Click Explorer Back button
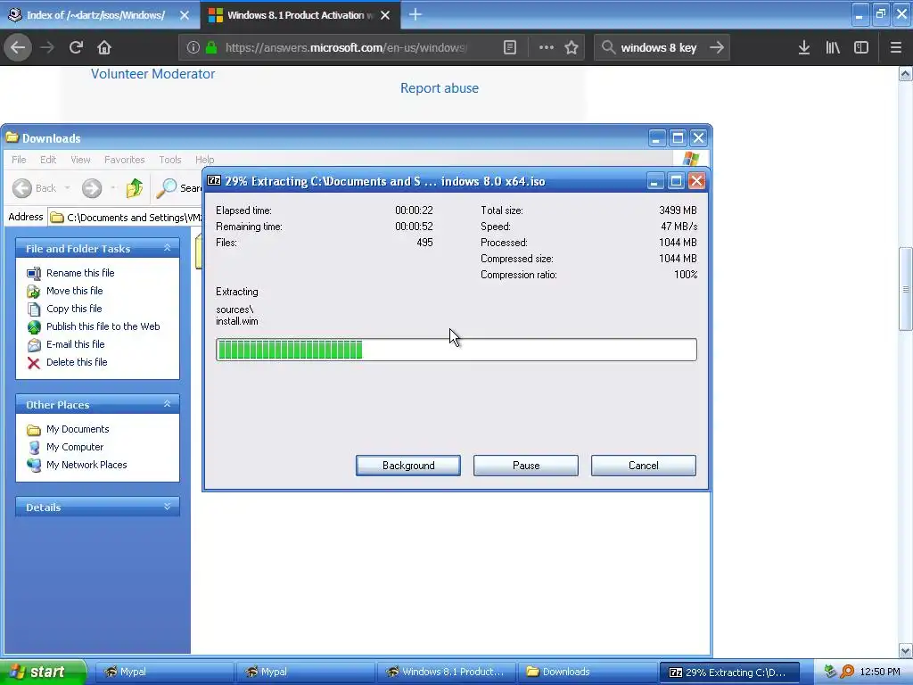This screenshot has height=685, width=913. click(x=35, y=188)
